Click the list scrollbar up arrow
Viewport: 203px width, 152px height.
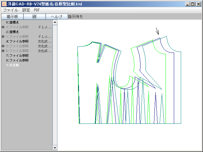click(x=55, y=22)
